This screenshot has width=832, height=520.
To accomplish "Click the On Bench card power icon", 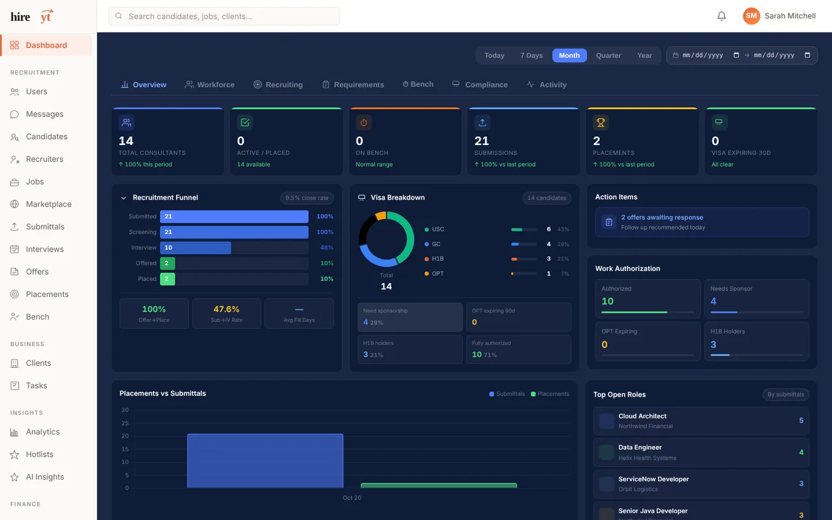I will click(364, 122).
